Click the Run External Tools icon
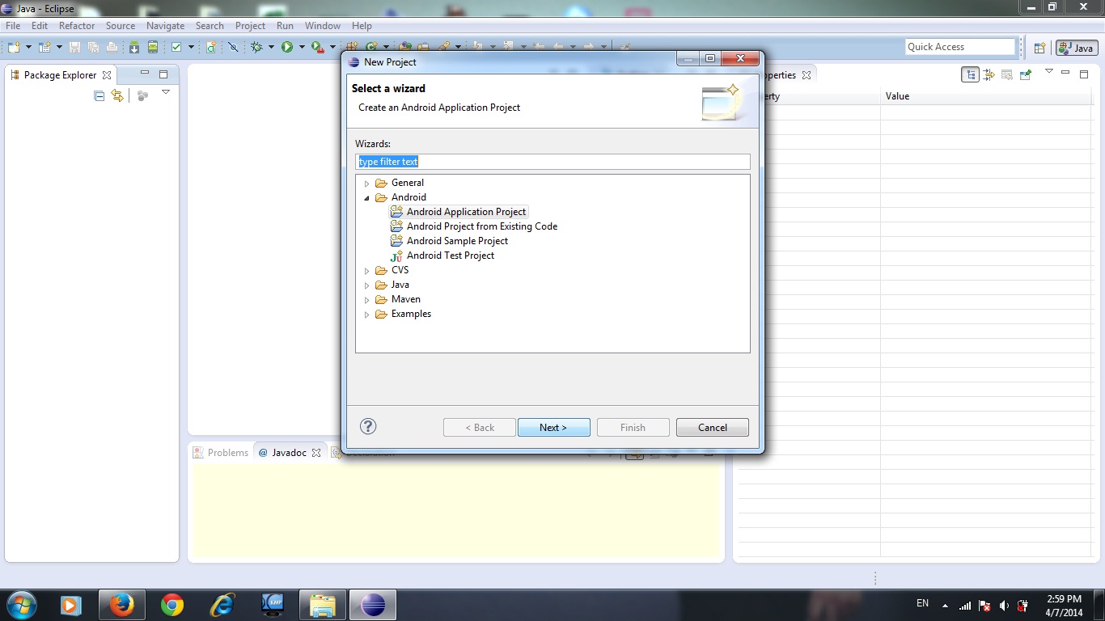This screenshot has height=621, width=1105. coord(318,47)
